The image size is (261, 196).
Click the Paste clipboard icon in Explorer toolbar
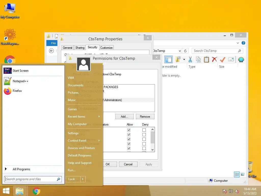206,59
